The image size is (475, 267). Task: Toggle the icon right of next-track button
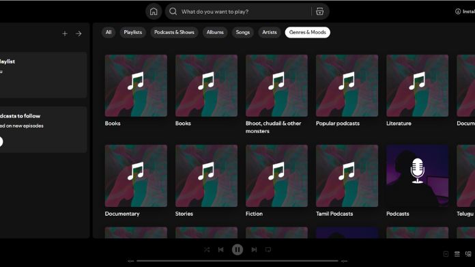point(268,250)
